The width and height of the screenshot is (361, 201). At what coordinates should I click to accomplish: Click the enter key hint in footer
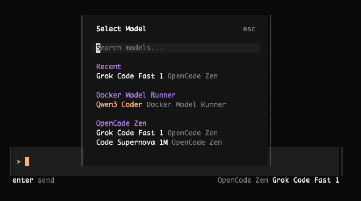23,180
